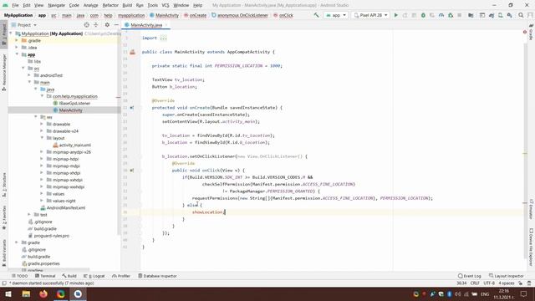Open the Project view selector dropdown
The height and width of the screenshot is (301, 535).
[x=24, y=25]
